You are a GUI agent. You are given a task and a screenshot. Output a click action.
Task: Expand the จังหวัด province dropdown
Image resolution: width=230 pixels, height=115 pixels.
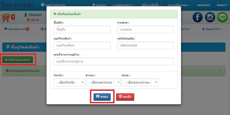(x=69, y=82)
